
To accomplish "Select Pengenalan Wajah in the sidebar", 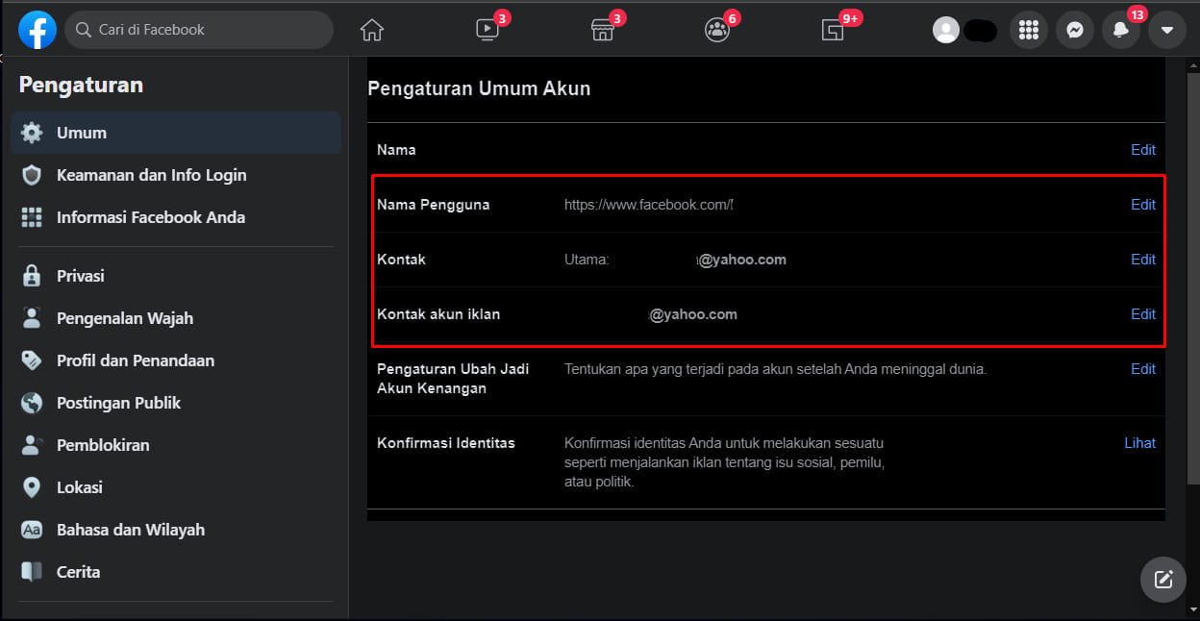I will [125, 317].
